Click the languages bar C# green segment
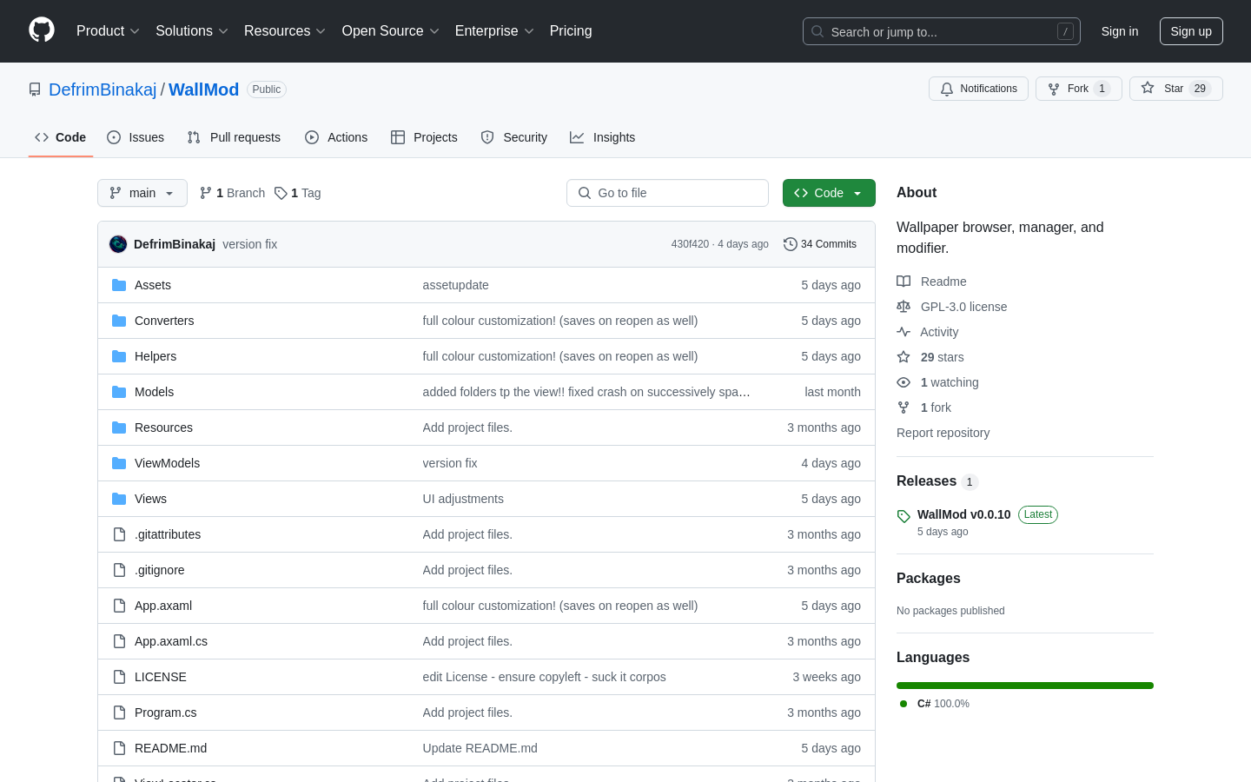This screenshot has height=782, width=1251. [x=1025, y=686]
